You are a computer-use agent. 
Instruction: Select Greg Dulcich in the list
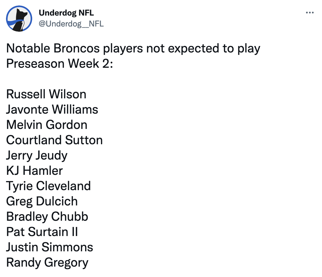(42, 201)
